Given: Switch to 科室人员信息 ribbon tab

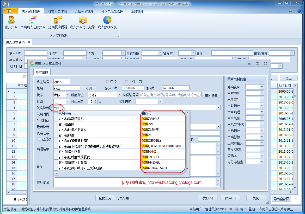Looking at the screenshot, I should point(57,11).
